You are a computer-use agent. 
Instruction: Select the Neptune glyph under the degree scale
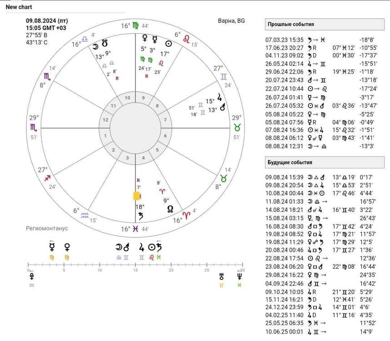[x=240, y=276]
